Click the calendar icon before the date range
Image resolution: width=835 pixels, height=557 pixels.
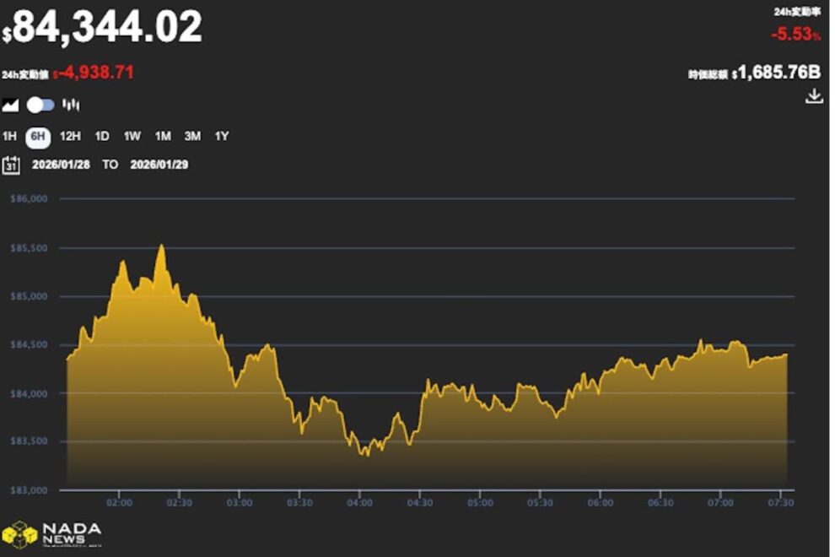pyautogui.click(x=10, y=165)
